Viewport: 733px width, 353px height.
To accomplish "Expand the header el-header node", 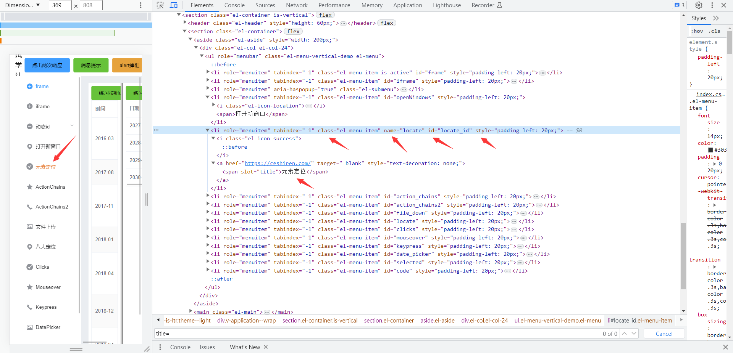I will pos(184,23).
